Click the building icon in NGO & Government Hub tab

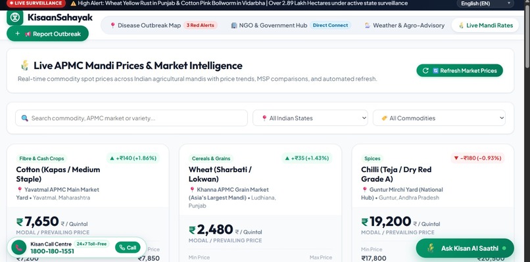tap(234, 26)
